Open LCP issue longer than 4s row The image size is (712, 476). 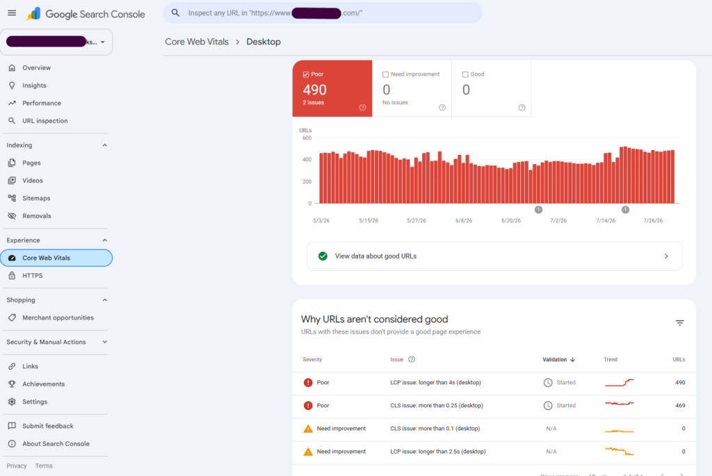tap(494, 382)
